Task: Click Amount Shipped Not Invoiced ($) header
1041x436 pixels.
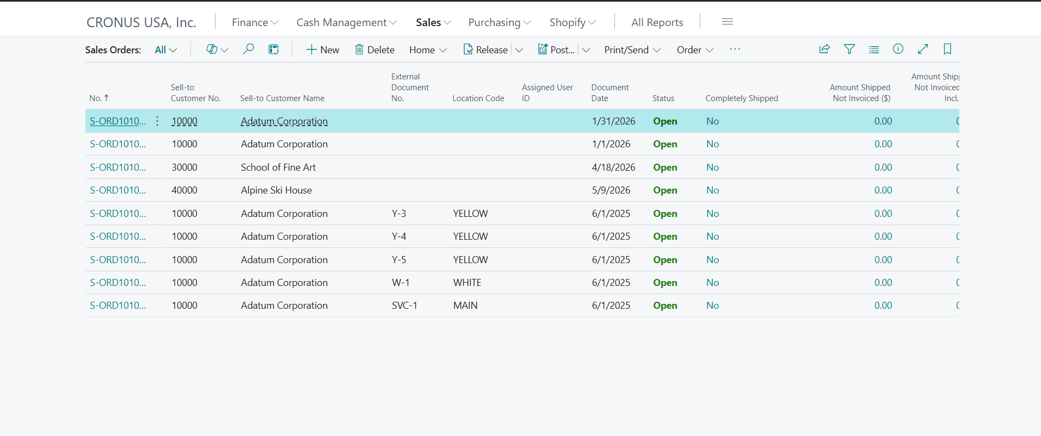Action: point(860,92)
